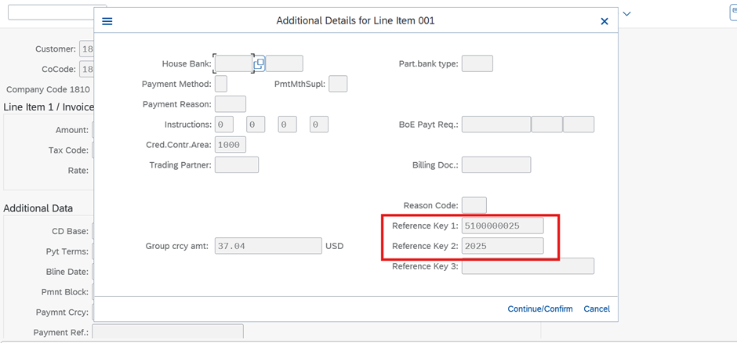This screenshot has height=343, width=737.
Task: Close the Additional Details dialog
Action: 604,21
